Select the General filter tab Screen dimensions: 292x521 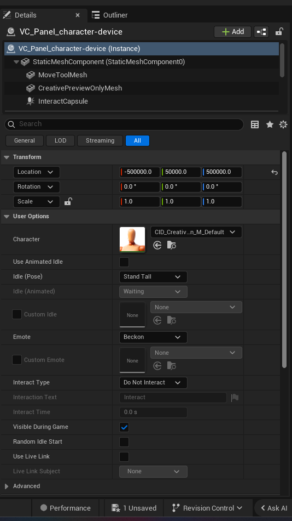tap(25, 141)
